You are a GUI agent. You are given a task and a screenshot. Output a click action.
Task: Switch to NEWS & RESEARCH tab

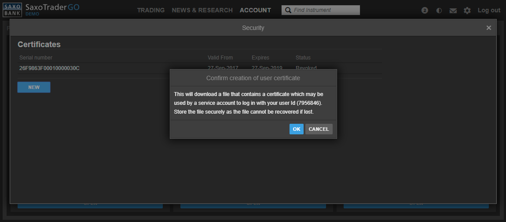202,10
